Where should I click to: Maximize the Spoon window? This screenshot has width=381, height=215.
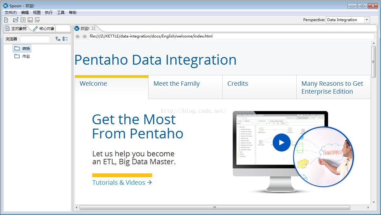tap(362, 6)
